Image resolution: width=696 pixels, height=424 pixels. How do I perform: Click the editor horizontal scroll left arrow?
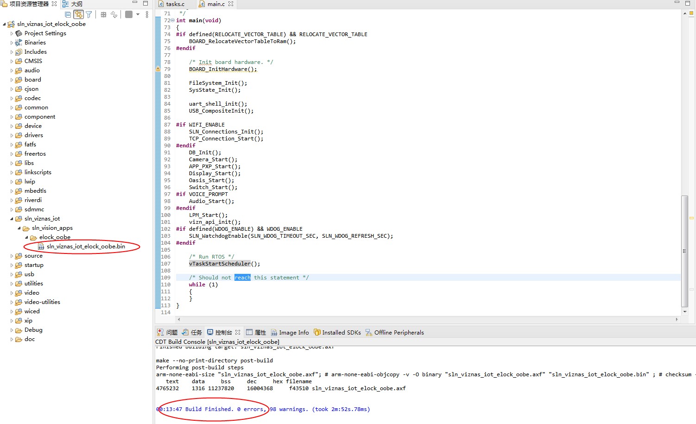179,319
